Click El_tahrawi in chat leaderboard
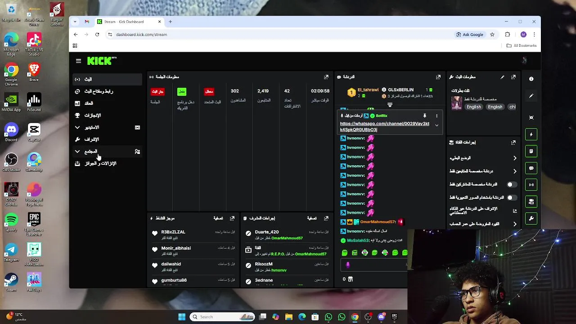The width and height of the screenshot is (576, 324). click(368, 90)
